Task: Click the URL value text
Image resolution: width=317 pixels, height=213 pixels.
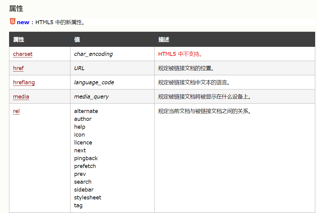Action: (x=79, y=68)
